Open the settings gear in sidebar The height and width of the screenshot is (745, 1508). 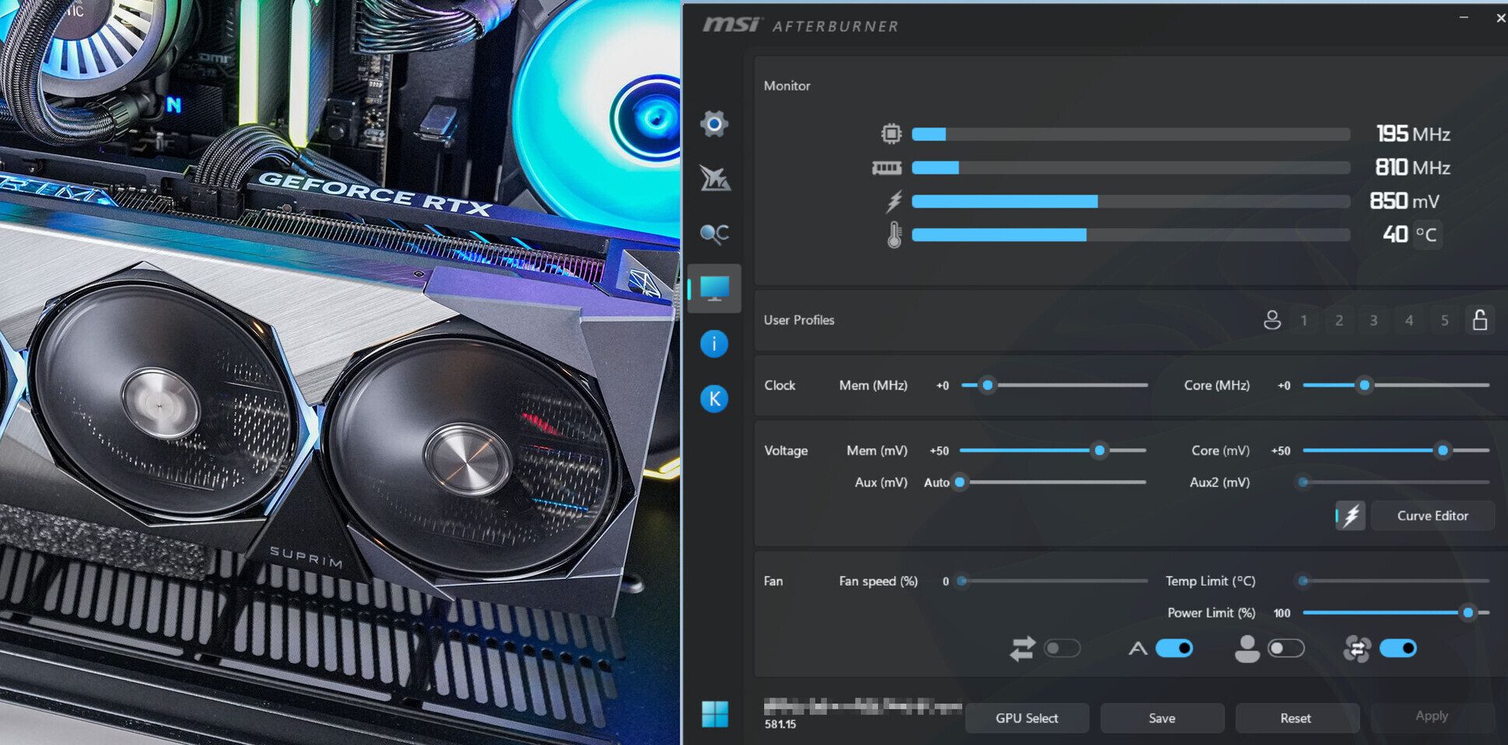click(x=714, y=123)
